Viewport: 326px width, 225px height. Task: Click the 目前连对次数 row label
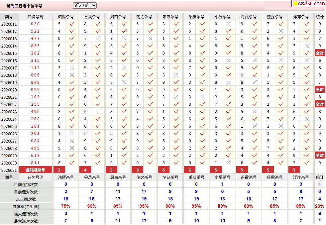click(x=26, y=192)
